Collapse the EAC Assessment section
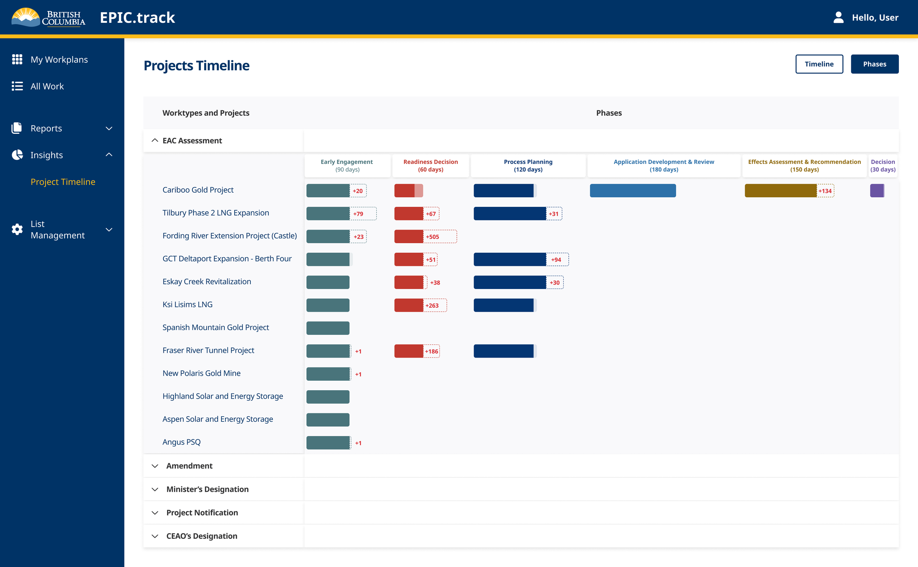The width and height of the screenshot is (918, 567). point(155,140)
